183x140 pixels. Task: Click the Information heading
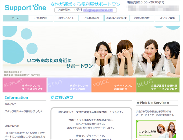click(16, 97)
